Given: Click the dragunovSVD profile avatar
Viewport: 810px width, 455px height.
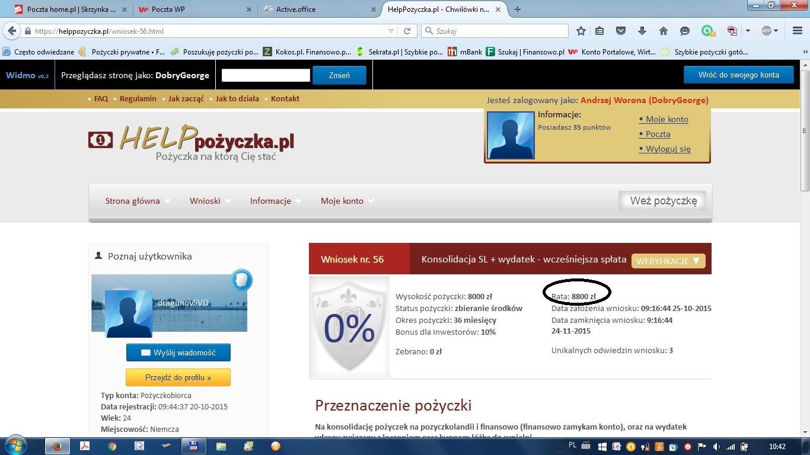Looking at the screenshot, I should 129,313.
